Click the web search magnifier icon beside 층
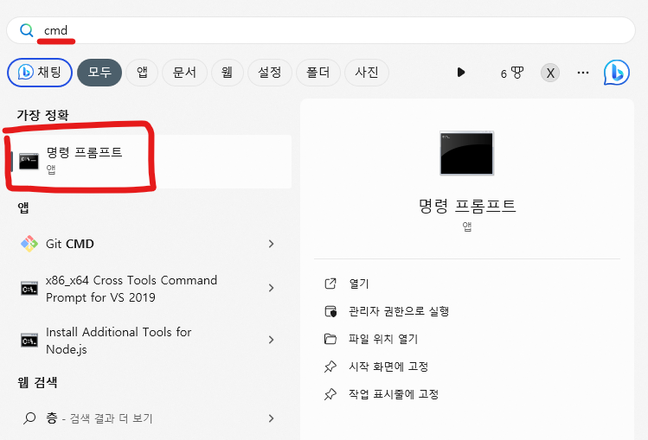Viewport: 648px width, 440px height. click(29, 418)
